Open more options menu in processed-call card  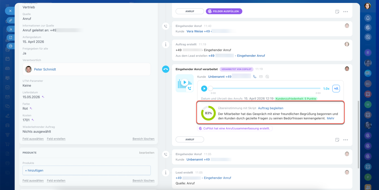point(345,140)
